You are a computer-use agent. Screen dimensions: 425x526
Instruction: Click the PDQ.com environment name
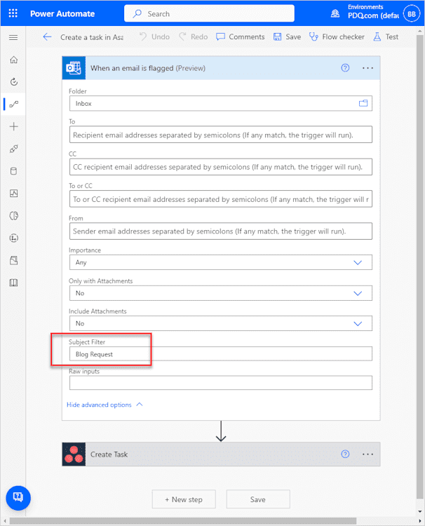(x=373, y=15)
